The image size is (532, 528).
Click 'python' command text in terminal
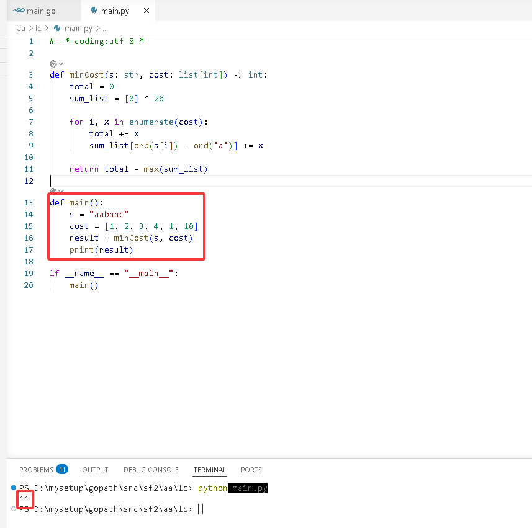(x=212, y=488)
